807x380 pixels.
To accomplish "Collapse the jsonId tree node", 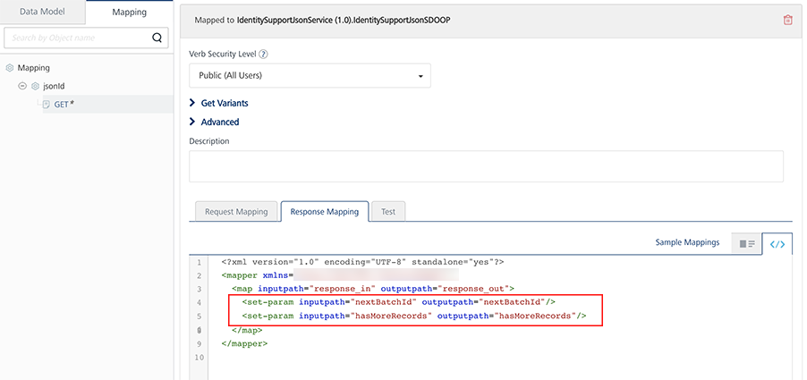I will pos(22,87).
